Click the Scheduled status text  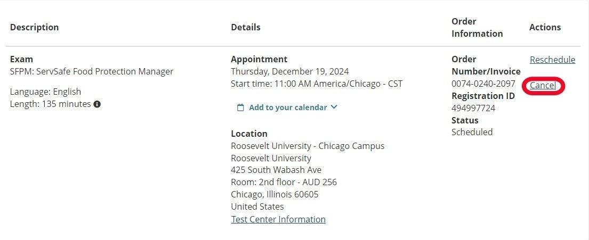[472, 132]
